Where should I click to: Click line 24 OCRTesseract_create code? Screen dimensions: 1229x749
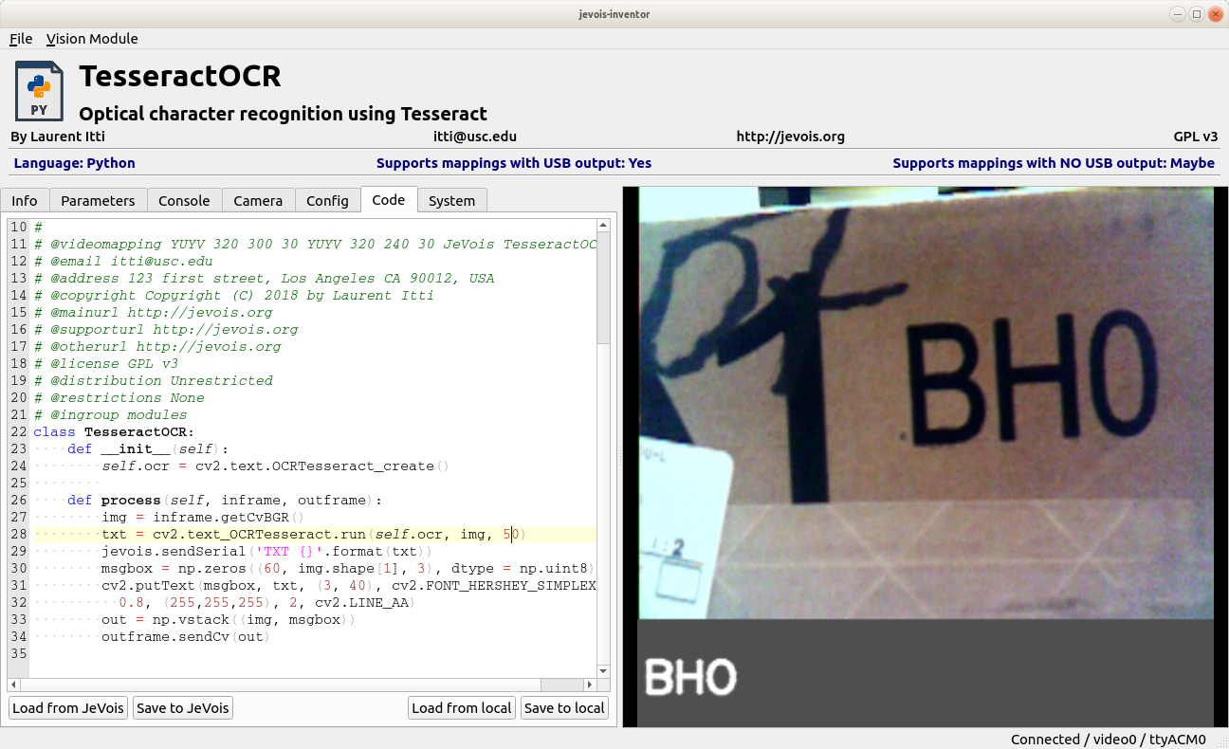click(x=275, y=466)
